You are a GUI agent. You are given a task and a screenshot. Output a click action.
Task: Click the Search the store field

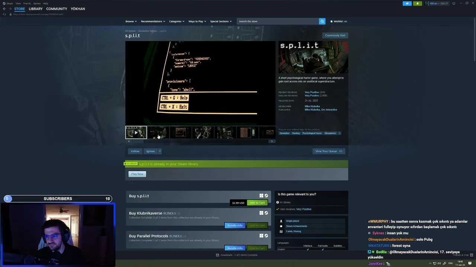(278, 21)
